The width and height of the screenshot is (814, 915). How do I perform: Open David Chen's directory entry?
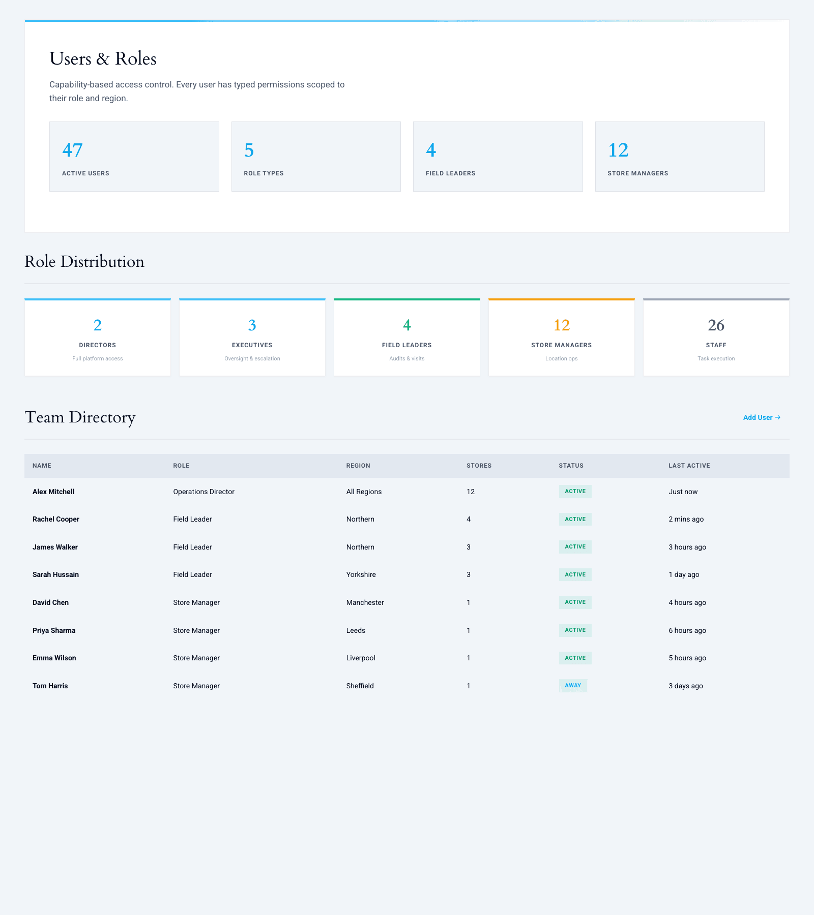[50, 602]
